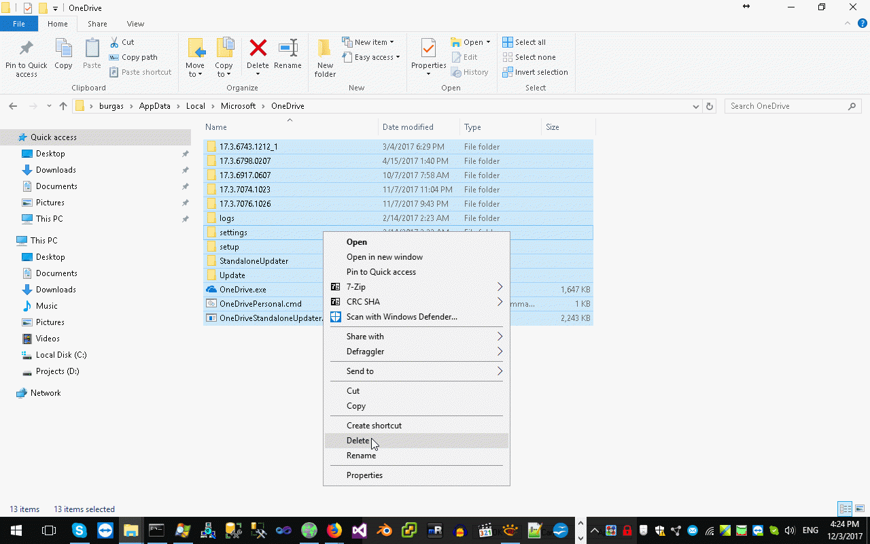Click the volume icon in the system tray
Image resolution: width=870 pixels, height=544 pixels.
coord(790,530)
